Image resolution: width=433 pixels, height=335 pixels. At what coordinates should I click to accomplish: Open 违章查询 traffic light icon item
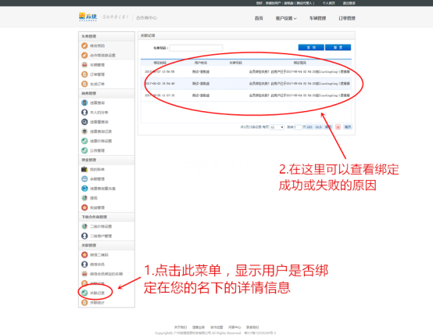pos(93,103)
